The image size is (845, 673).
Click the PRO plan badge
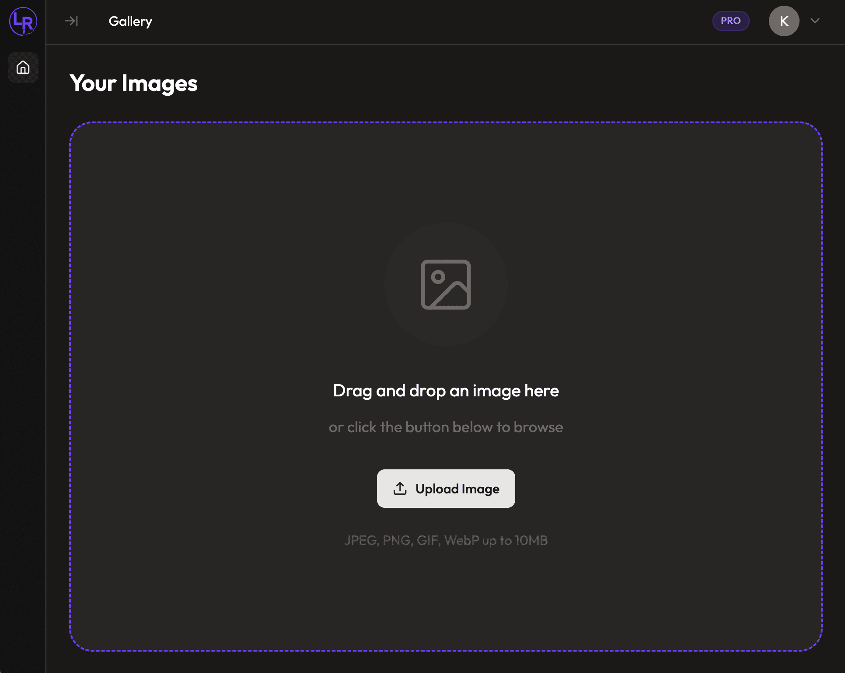click(x=730, y=21)
